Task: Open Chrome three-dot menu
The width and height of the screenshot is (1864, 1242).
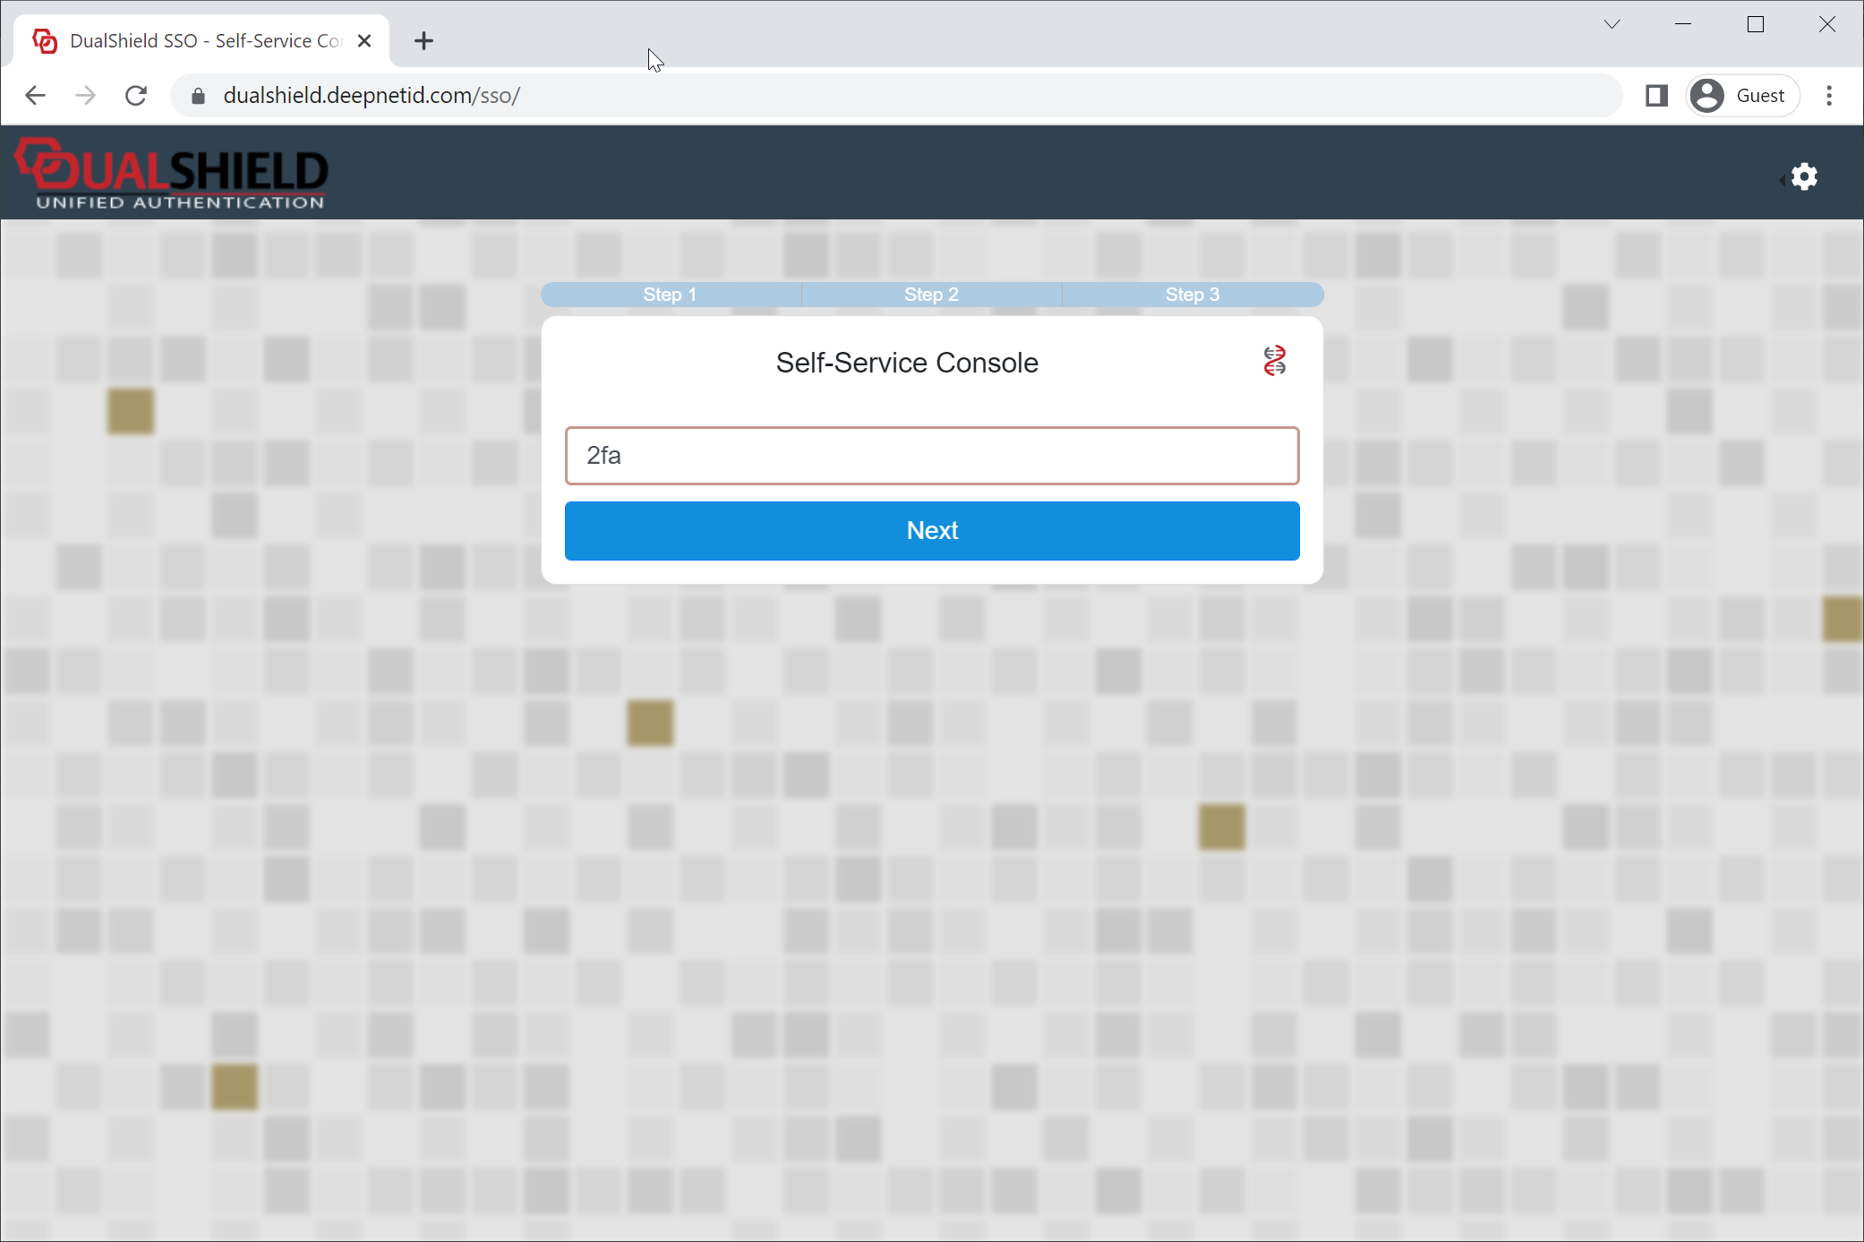Action: point(1829,96)
